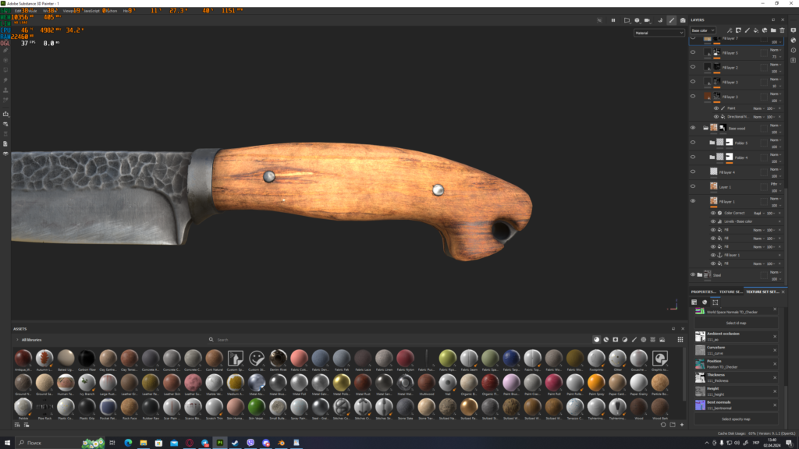Select the Autumn Leaf material thumbnail

(44, 359)
